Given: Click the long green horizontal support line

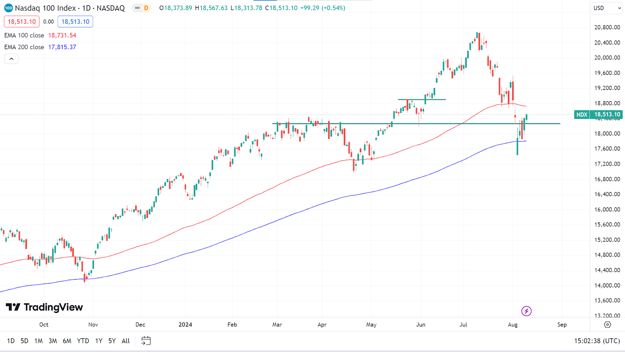Looking at the screenshot, I should click(x=416, y=124).
